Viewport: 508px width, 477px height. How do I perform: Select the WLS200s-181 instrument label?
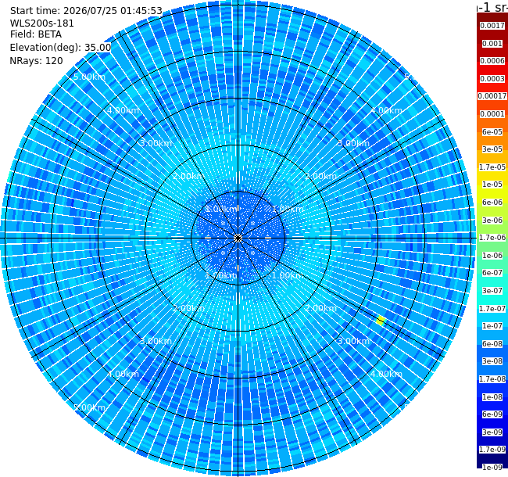pyautogui.click(x=42, y=23)
